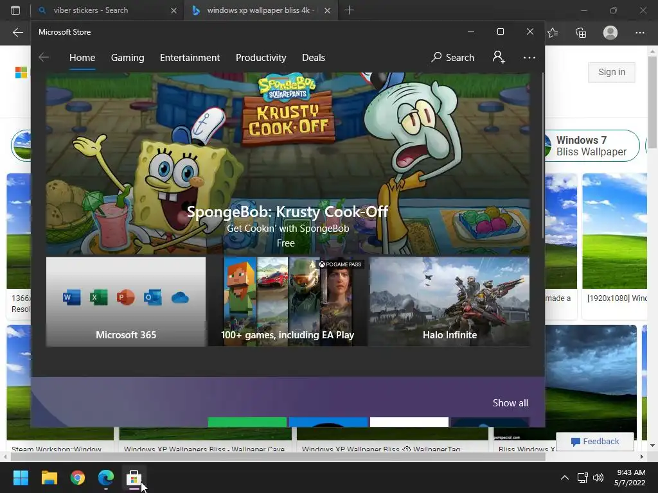Click the Edge profile avatar
Image resolution: width=658 pixels, height=493 pixels.
click(610, 32)
